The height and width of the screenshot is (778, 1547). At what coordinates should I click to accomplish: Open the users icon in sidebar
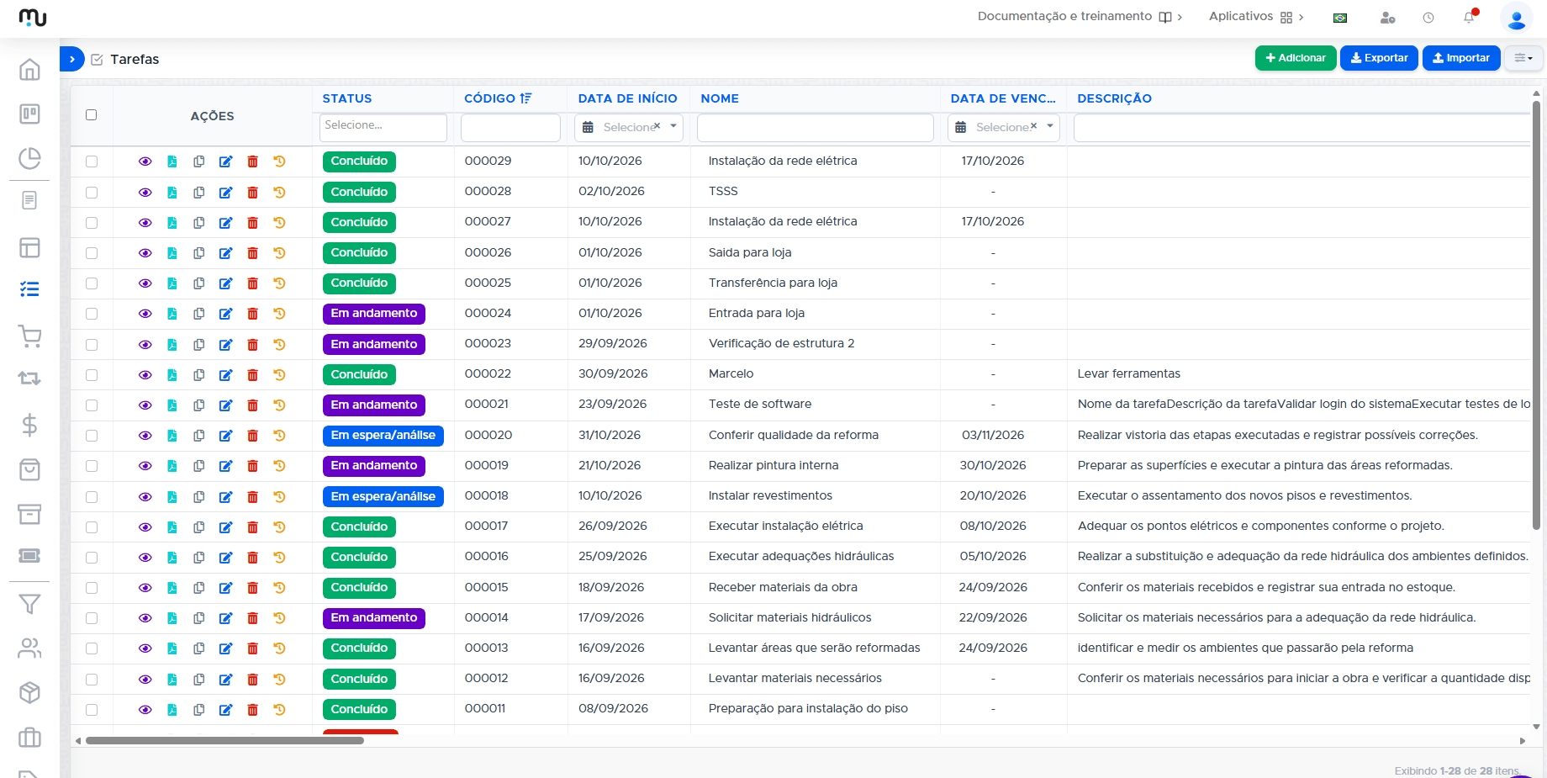click(x=29, y=648)
